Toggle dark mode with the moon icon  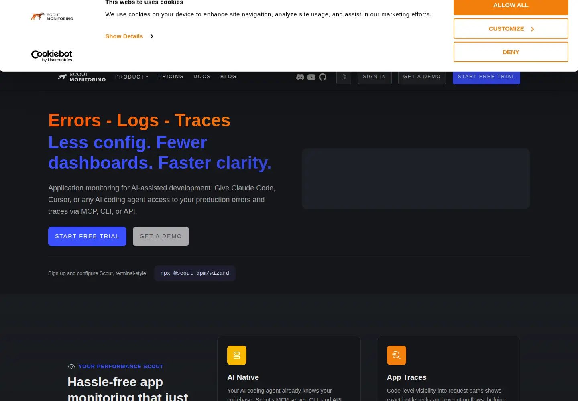344,77
